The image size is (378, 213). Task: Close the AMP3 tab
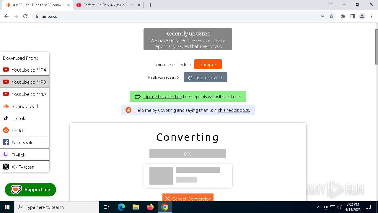(69, 5)
